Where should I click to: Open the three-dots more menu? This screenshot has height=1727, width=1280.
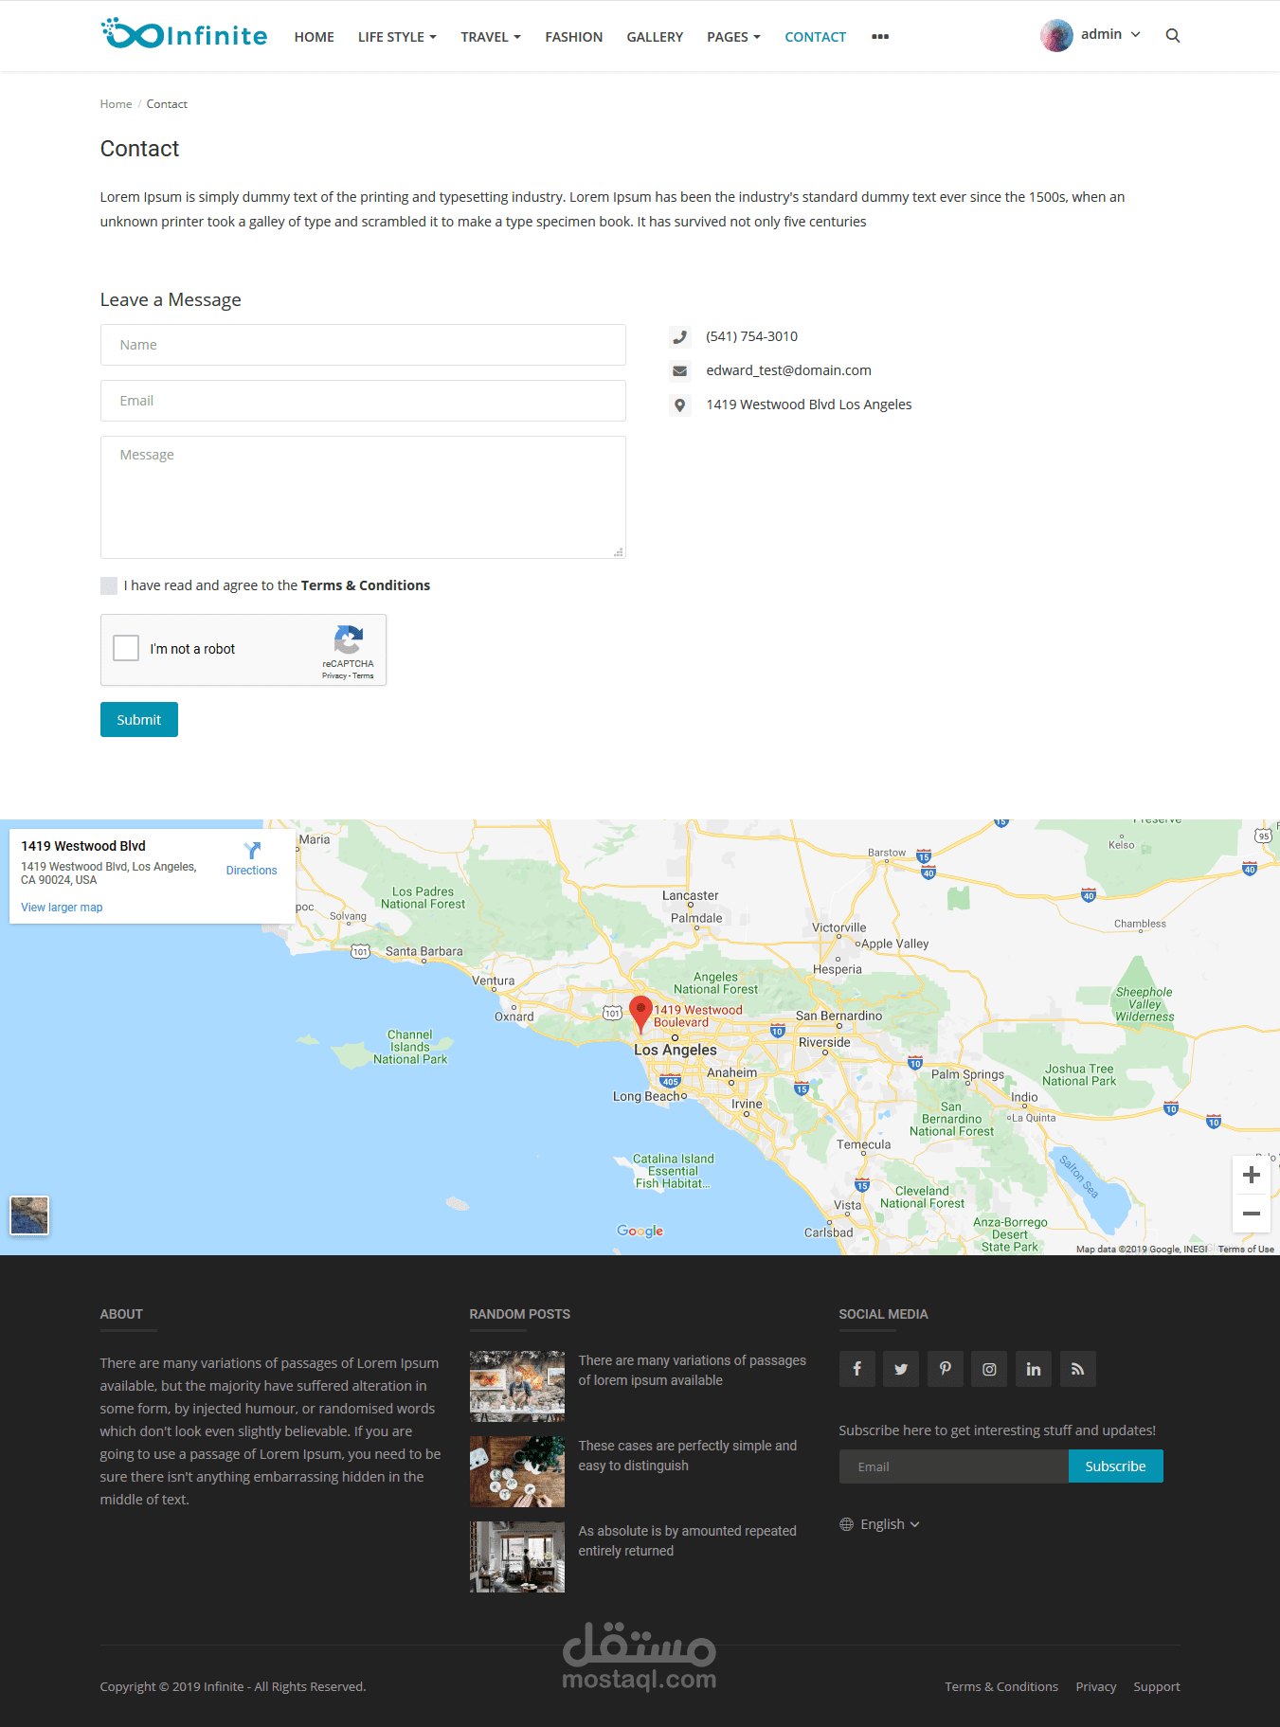(880, 37)
